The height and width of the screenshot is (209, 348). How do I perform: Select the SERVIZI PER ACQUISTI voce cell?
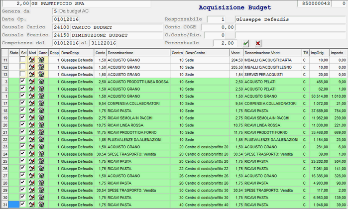click(x=272, y=75)
